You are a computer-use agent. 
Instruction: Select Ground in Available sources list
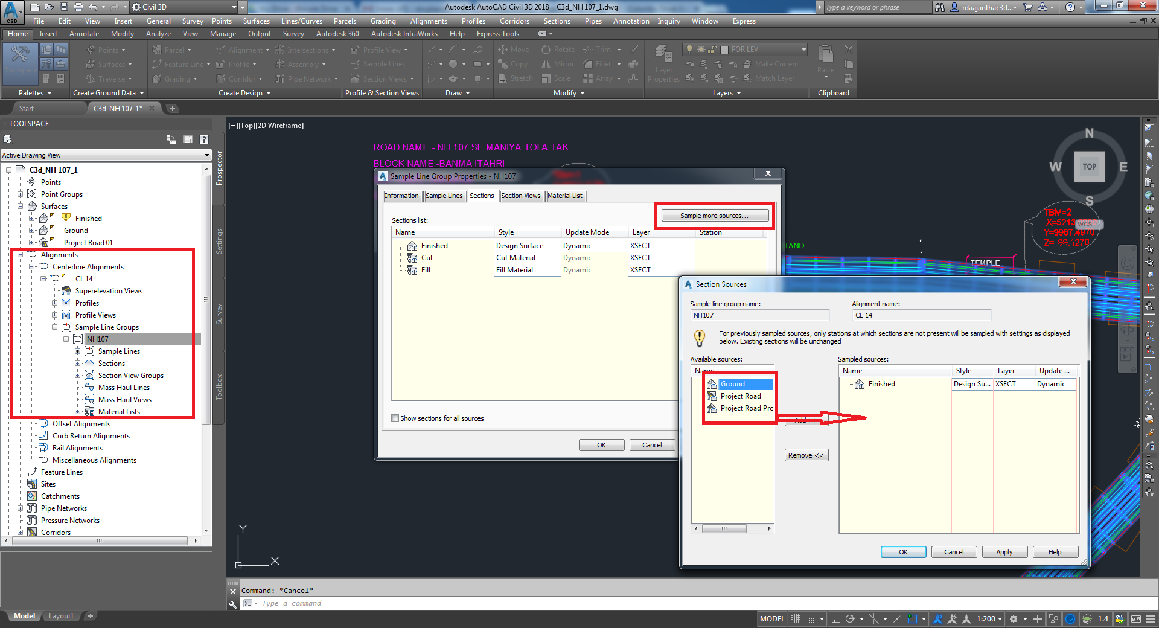click(732, 384)
